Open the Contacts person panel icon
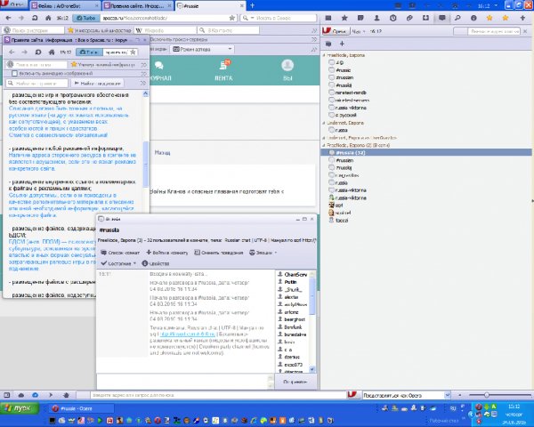The width and height of the screenshot is (534, 427). coord(376,18)
